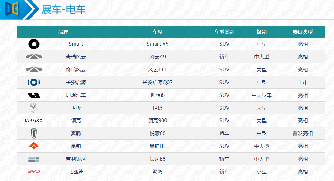Screen dimensions: 334x181
Task: Click the 车型类别 column header
Action: 224,32
